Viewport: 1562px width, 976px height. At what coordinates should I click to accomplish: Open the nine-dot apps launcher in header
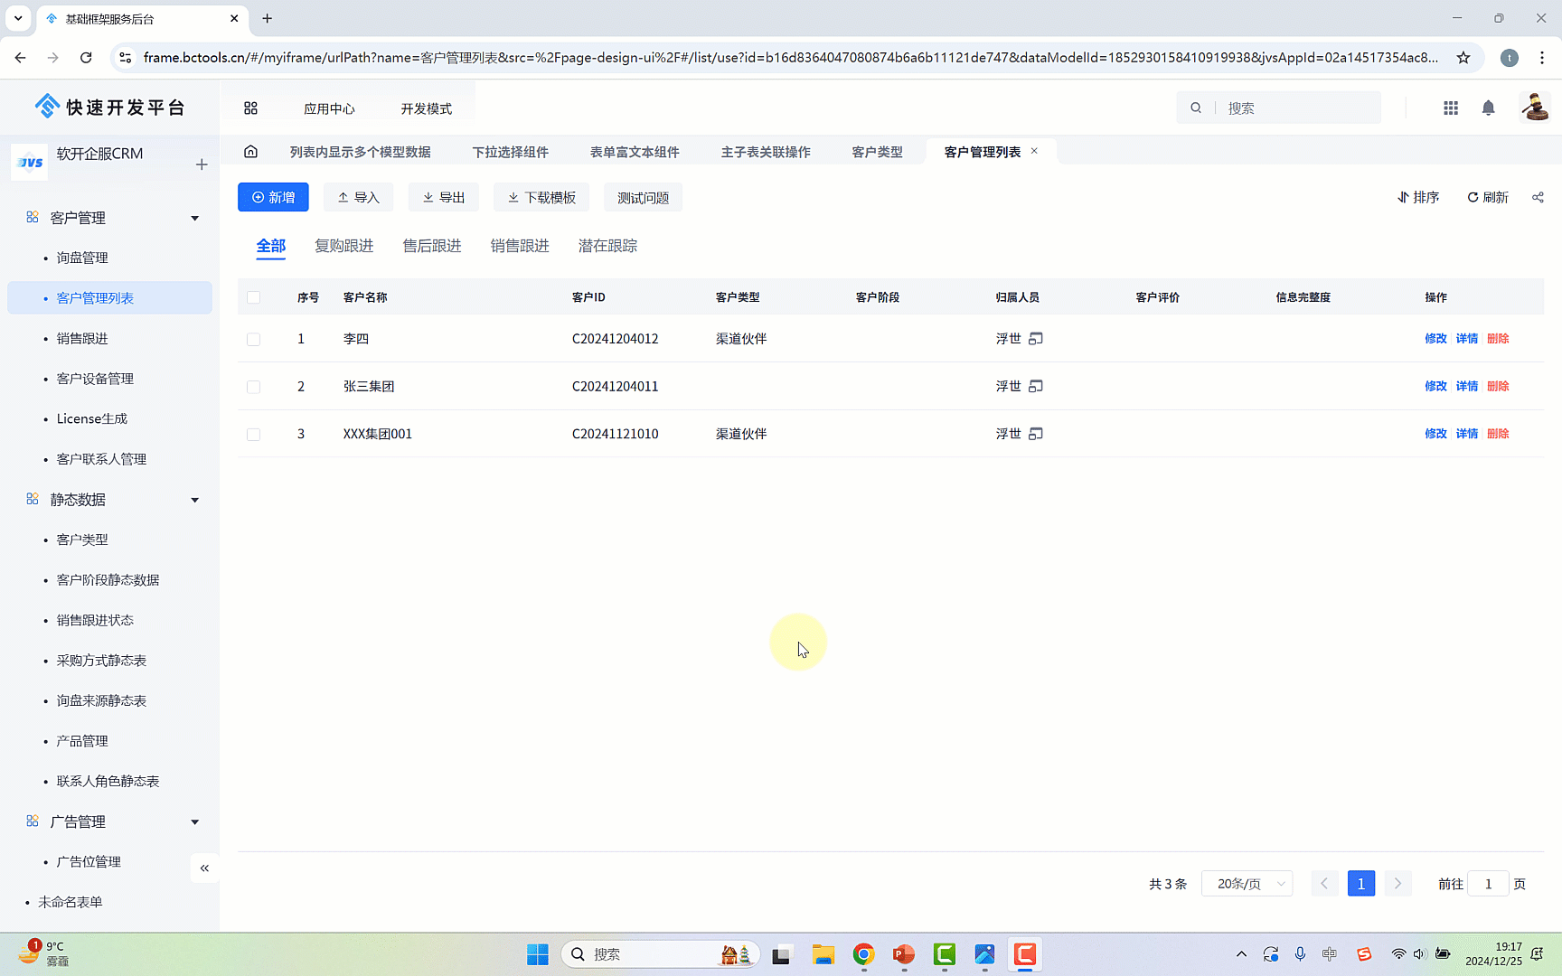click(1451, 108)
